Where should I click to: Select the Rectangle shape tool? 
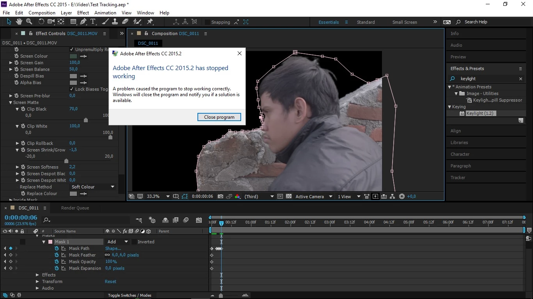73,22
